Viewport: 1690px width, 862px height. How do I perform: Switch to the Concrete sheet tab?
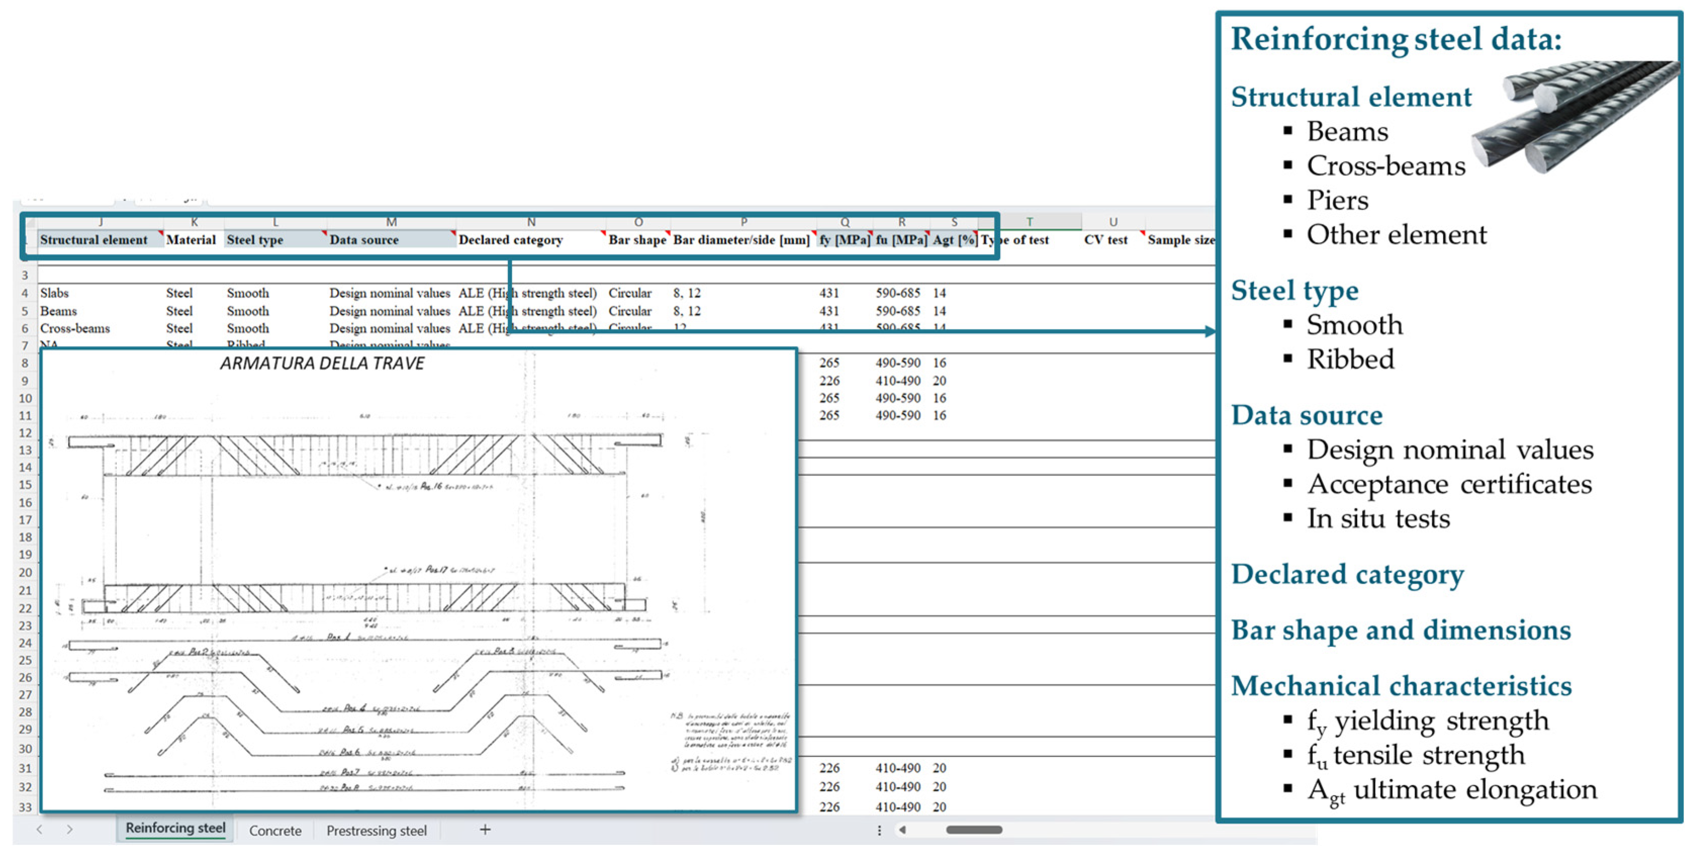275,831
